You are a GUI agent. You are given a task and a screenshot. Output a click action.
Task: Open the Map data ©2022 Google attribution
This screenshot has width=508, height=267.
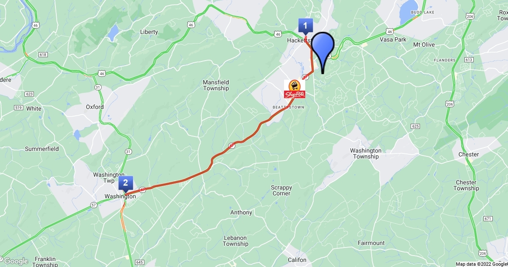(482, 264)
